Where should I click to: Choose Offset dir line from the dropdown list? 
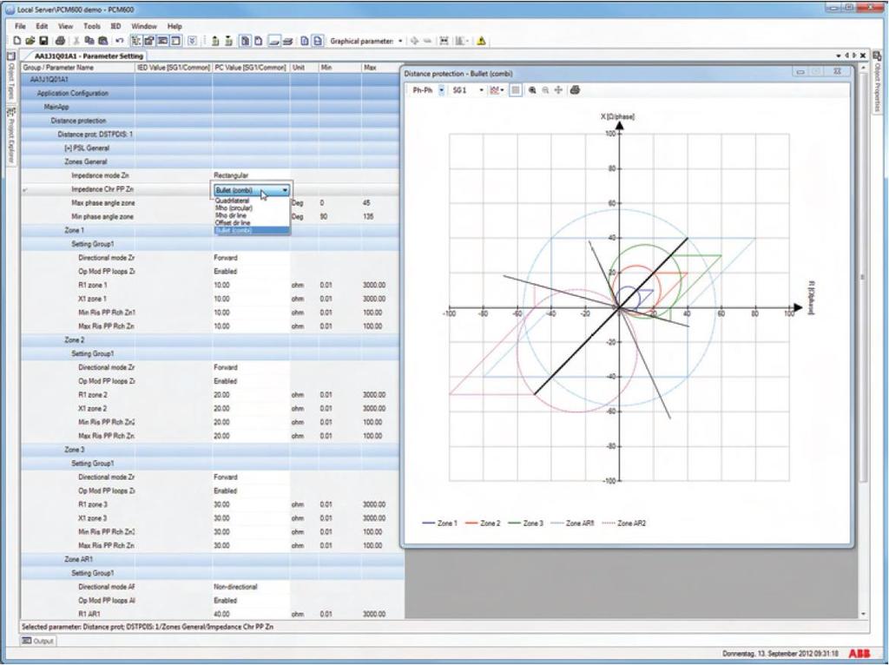click(252, 223)
